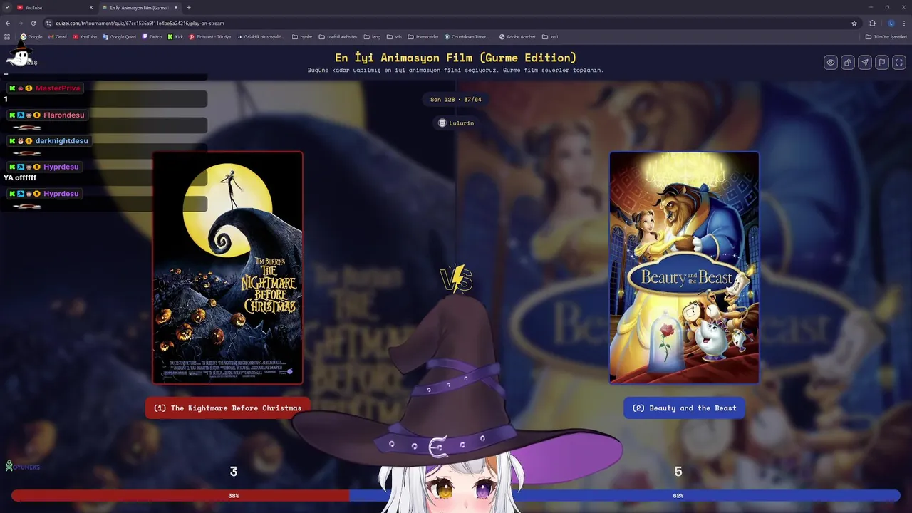Expand the oyınlar bookmark folder
912x513 pixels.
(302, 36)
